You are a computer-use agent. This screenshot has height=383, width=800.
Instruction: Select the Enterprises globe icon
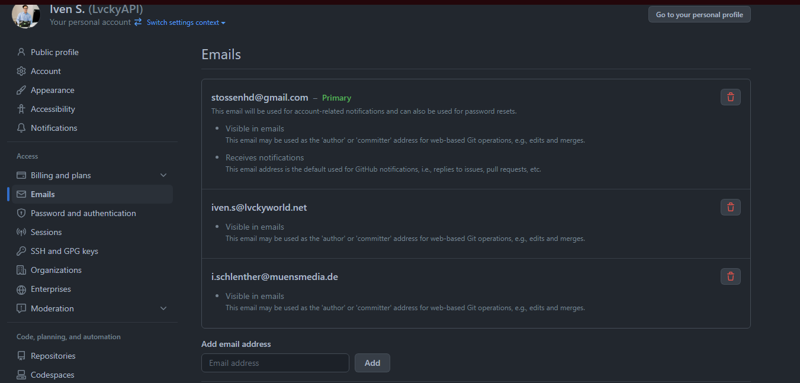tap(21, 289)
